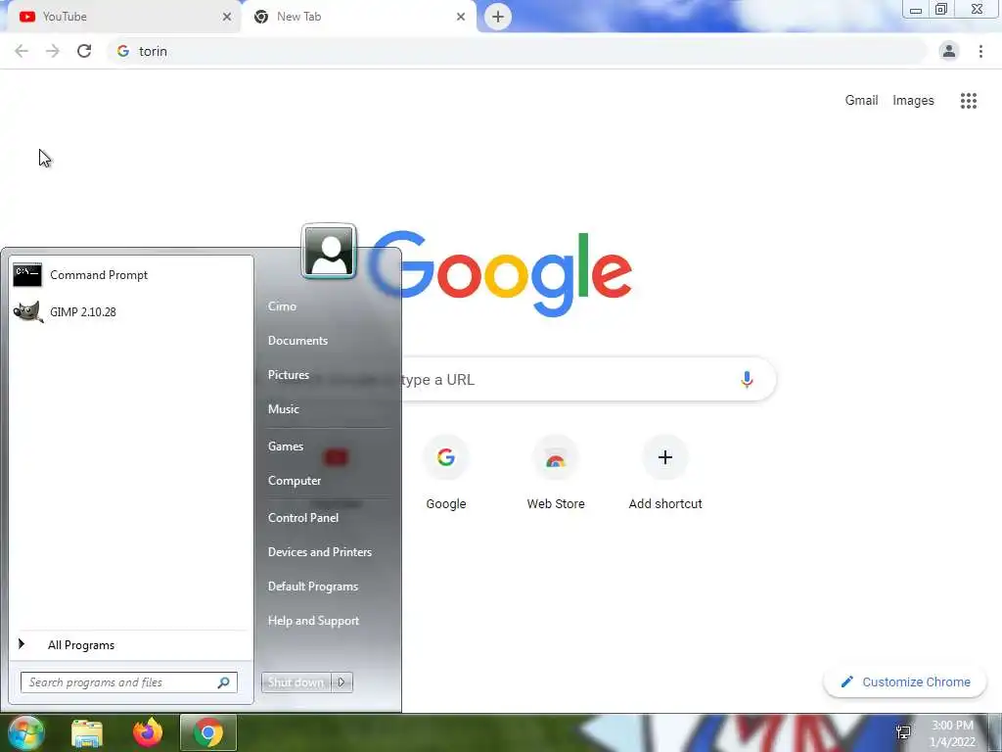This screenshot has height=752, width=1002.
Task: Open Chrome's three-dot menu
Action: 980,51
